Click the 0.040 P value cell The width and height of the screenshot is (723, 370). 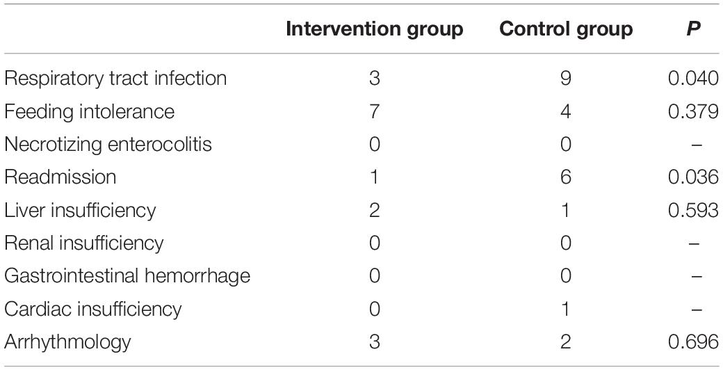click(693, 79)
